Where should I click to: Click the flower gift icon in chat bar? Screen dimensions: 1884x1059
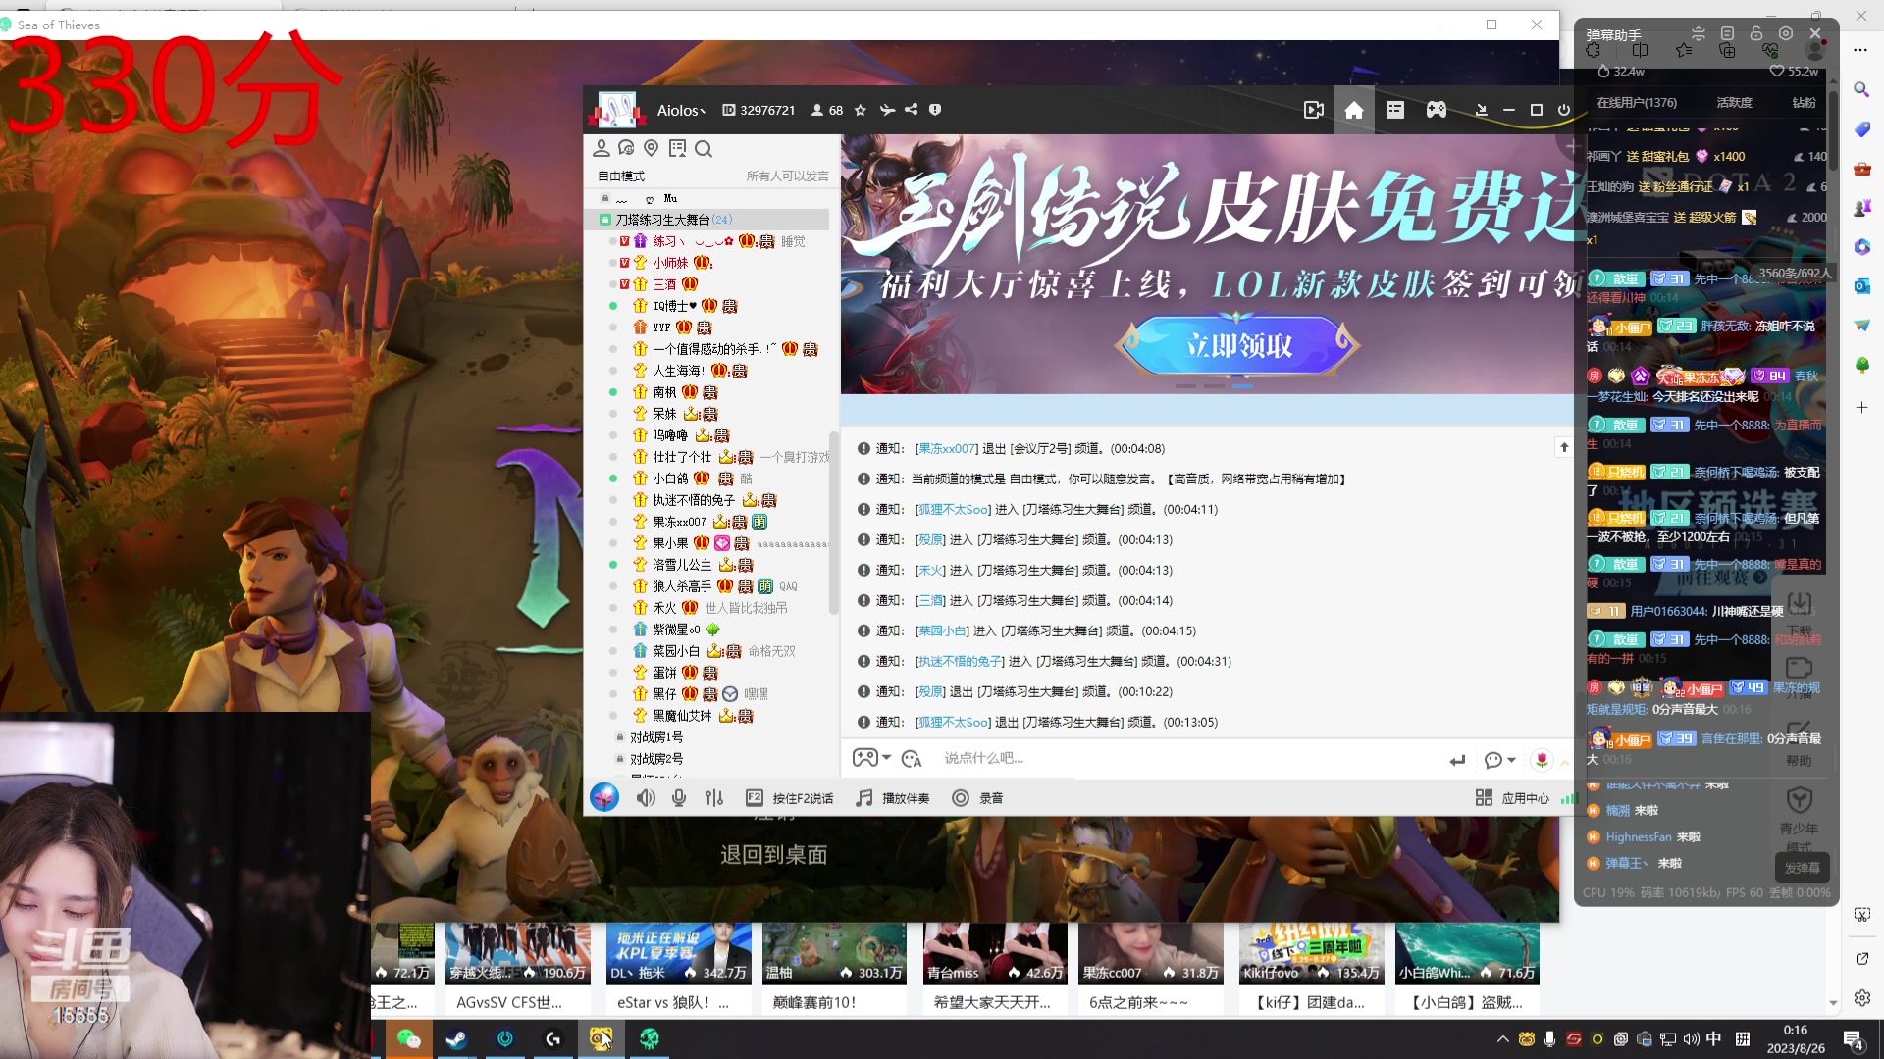(x=1543, y=760)
